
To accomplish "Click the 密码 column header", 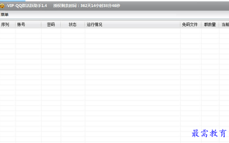I will [51, 25].
